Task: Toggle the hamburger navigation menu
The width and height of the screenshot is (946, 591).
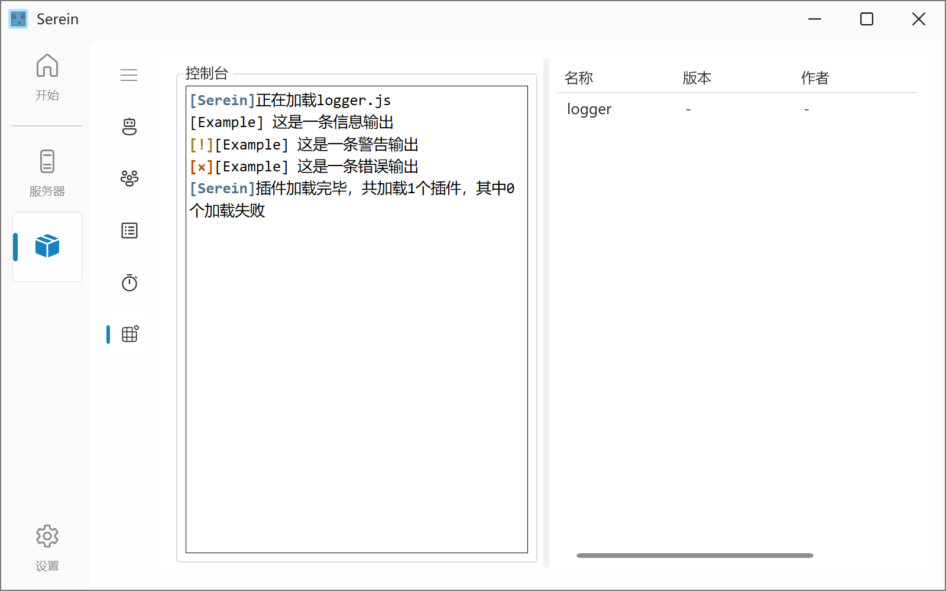Action: (129, 75)
